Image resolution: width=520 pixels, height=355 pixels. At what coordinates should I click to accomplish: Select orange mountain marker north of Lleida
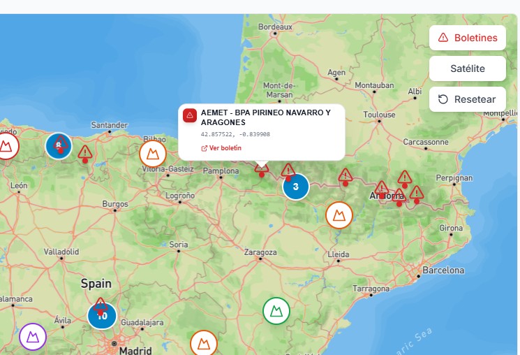point(339,215)
